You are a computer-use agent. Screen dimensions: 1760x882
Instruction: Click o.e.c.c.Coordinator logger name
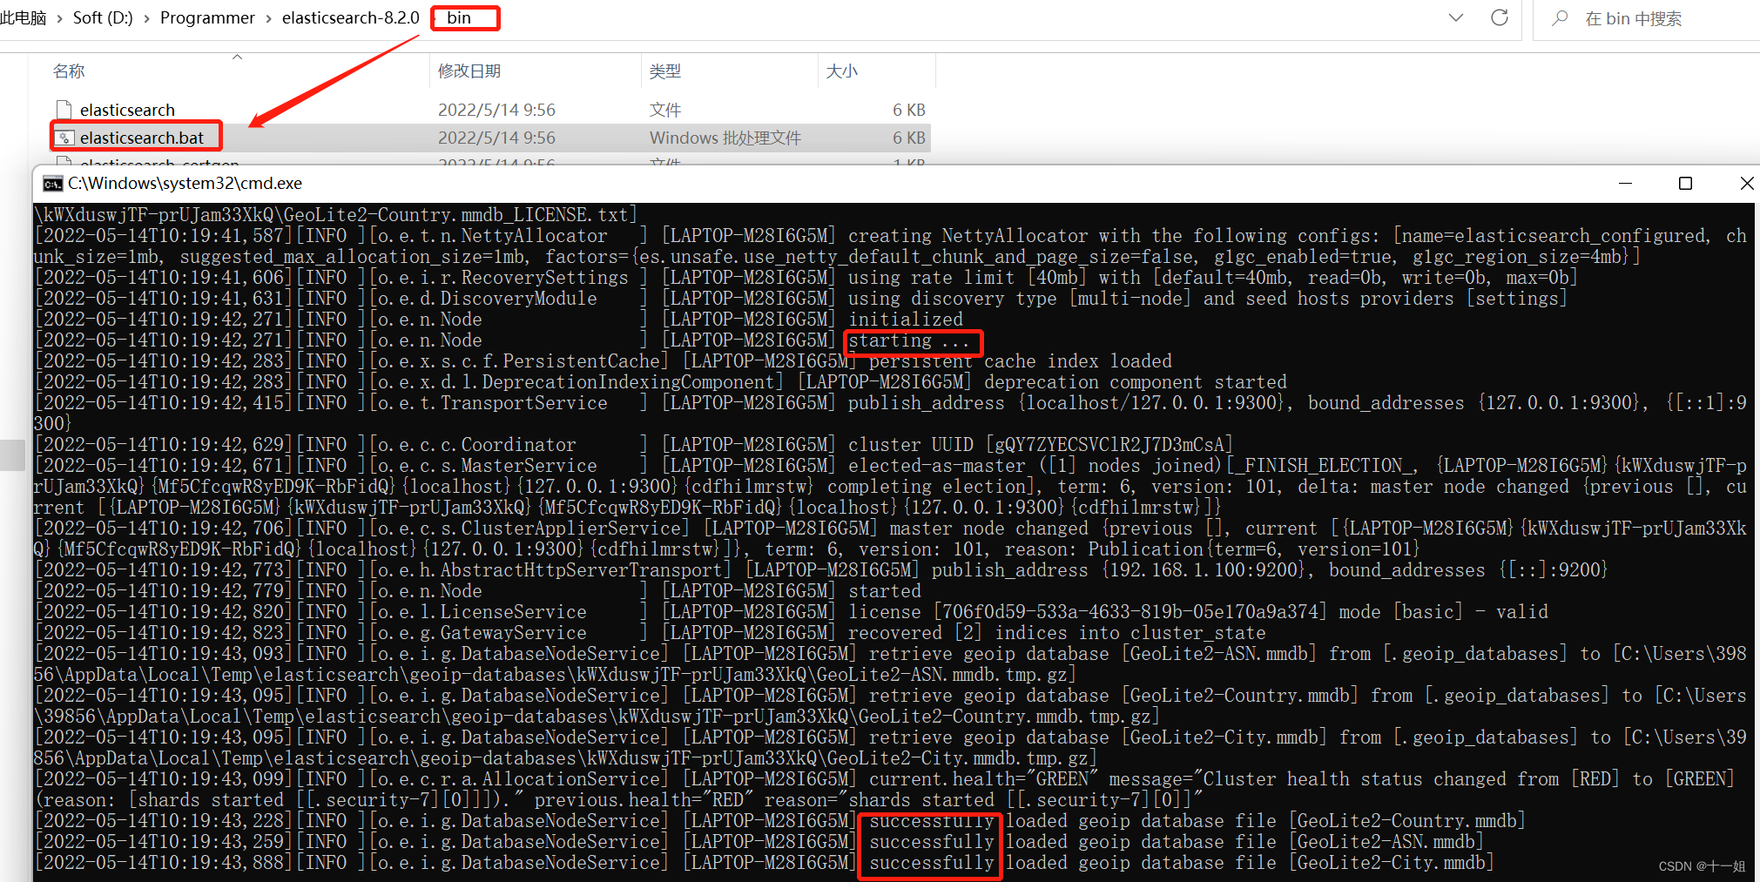coord(476,445)
